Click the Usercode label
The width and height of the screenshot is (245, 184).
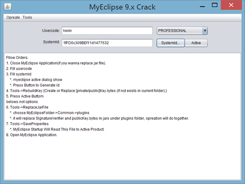point(51,30)
